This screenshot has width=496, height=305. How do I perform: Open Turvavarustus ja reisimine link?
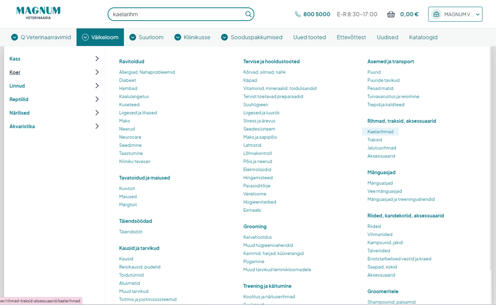coord(393,96)
